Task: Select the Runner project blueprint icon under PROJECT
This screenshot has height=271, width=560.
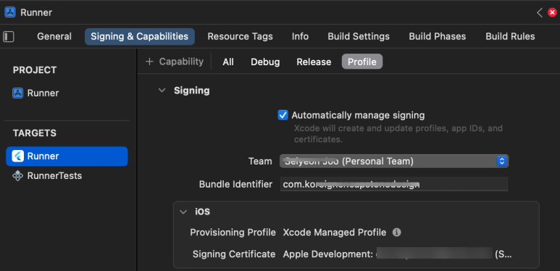Action: click(17, 93)
